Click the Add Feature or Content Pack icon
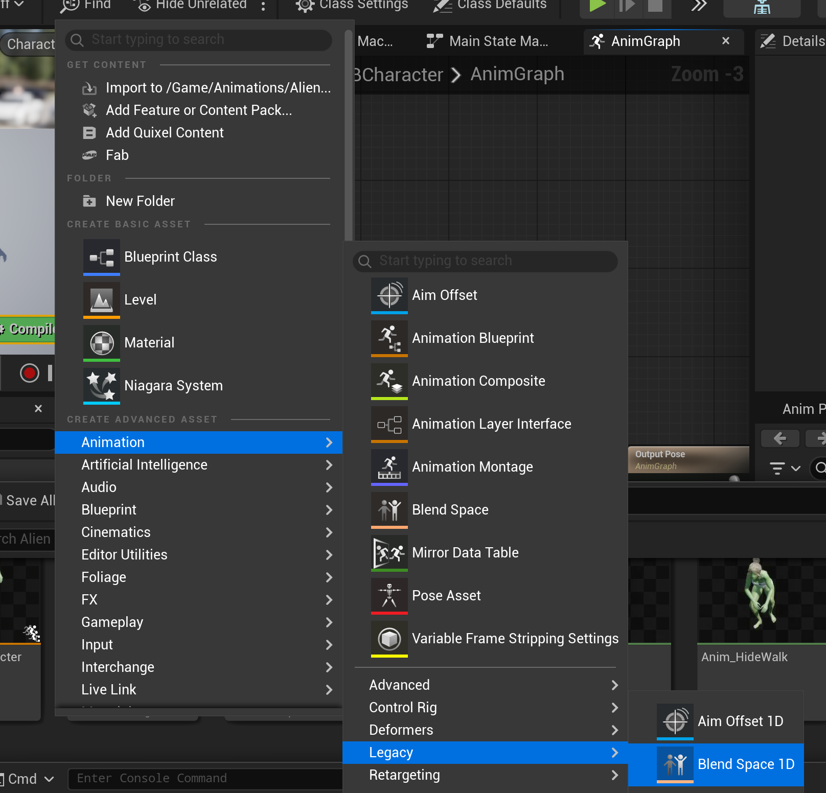826x793 pixels. click(89, 110)
